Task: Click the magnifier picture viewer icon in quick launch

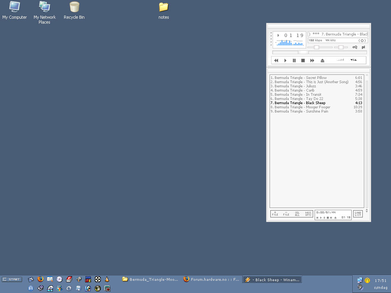Action: point(50,279)
